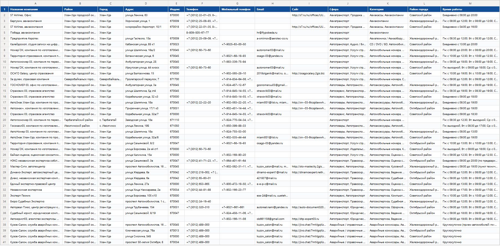Select the 'Независимая экспертиза' cell
The width and height of the screenshot is (500, 250).
(x=35, y=190)
